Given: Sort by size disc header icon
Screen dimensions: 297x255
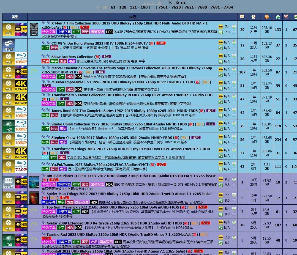Looking at the screenshot, I should [266, 17].
